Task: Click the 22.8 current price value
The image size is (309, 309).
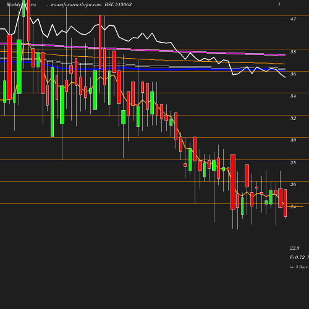Action: point(295,248)
